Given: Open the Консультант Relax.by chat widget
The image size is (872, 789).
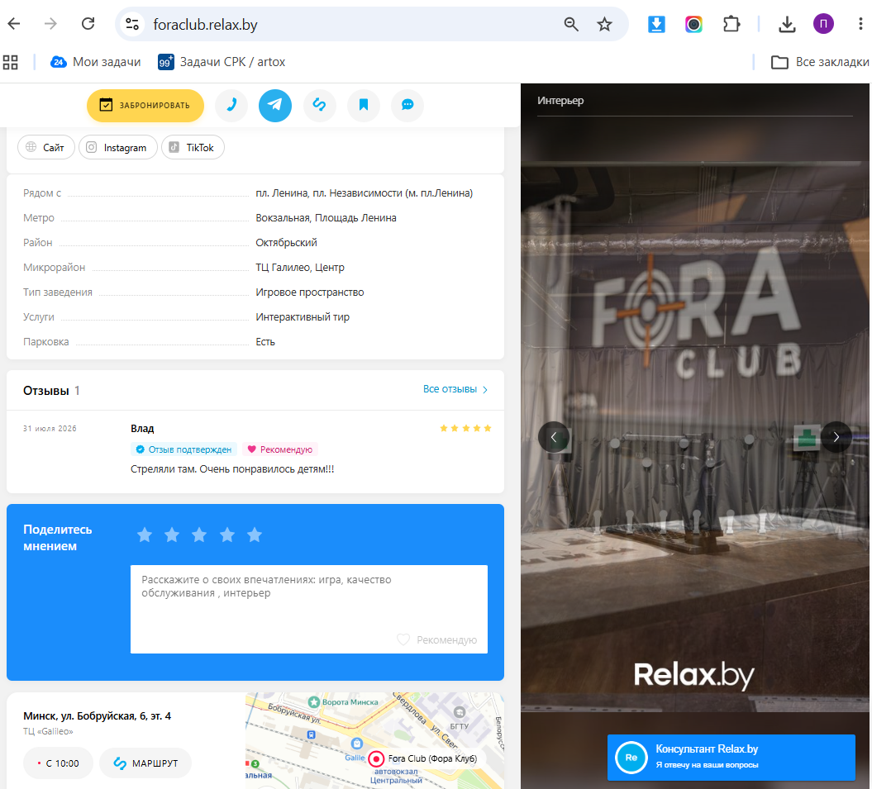Looking at the screenshot, I should point(731,757).
